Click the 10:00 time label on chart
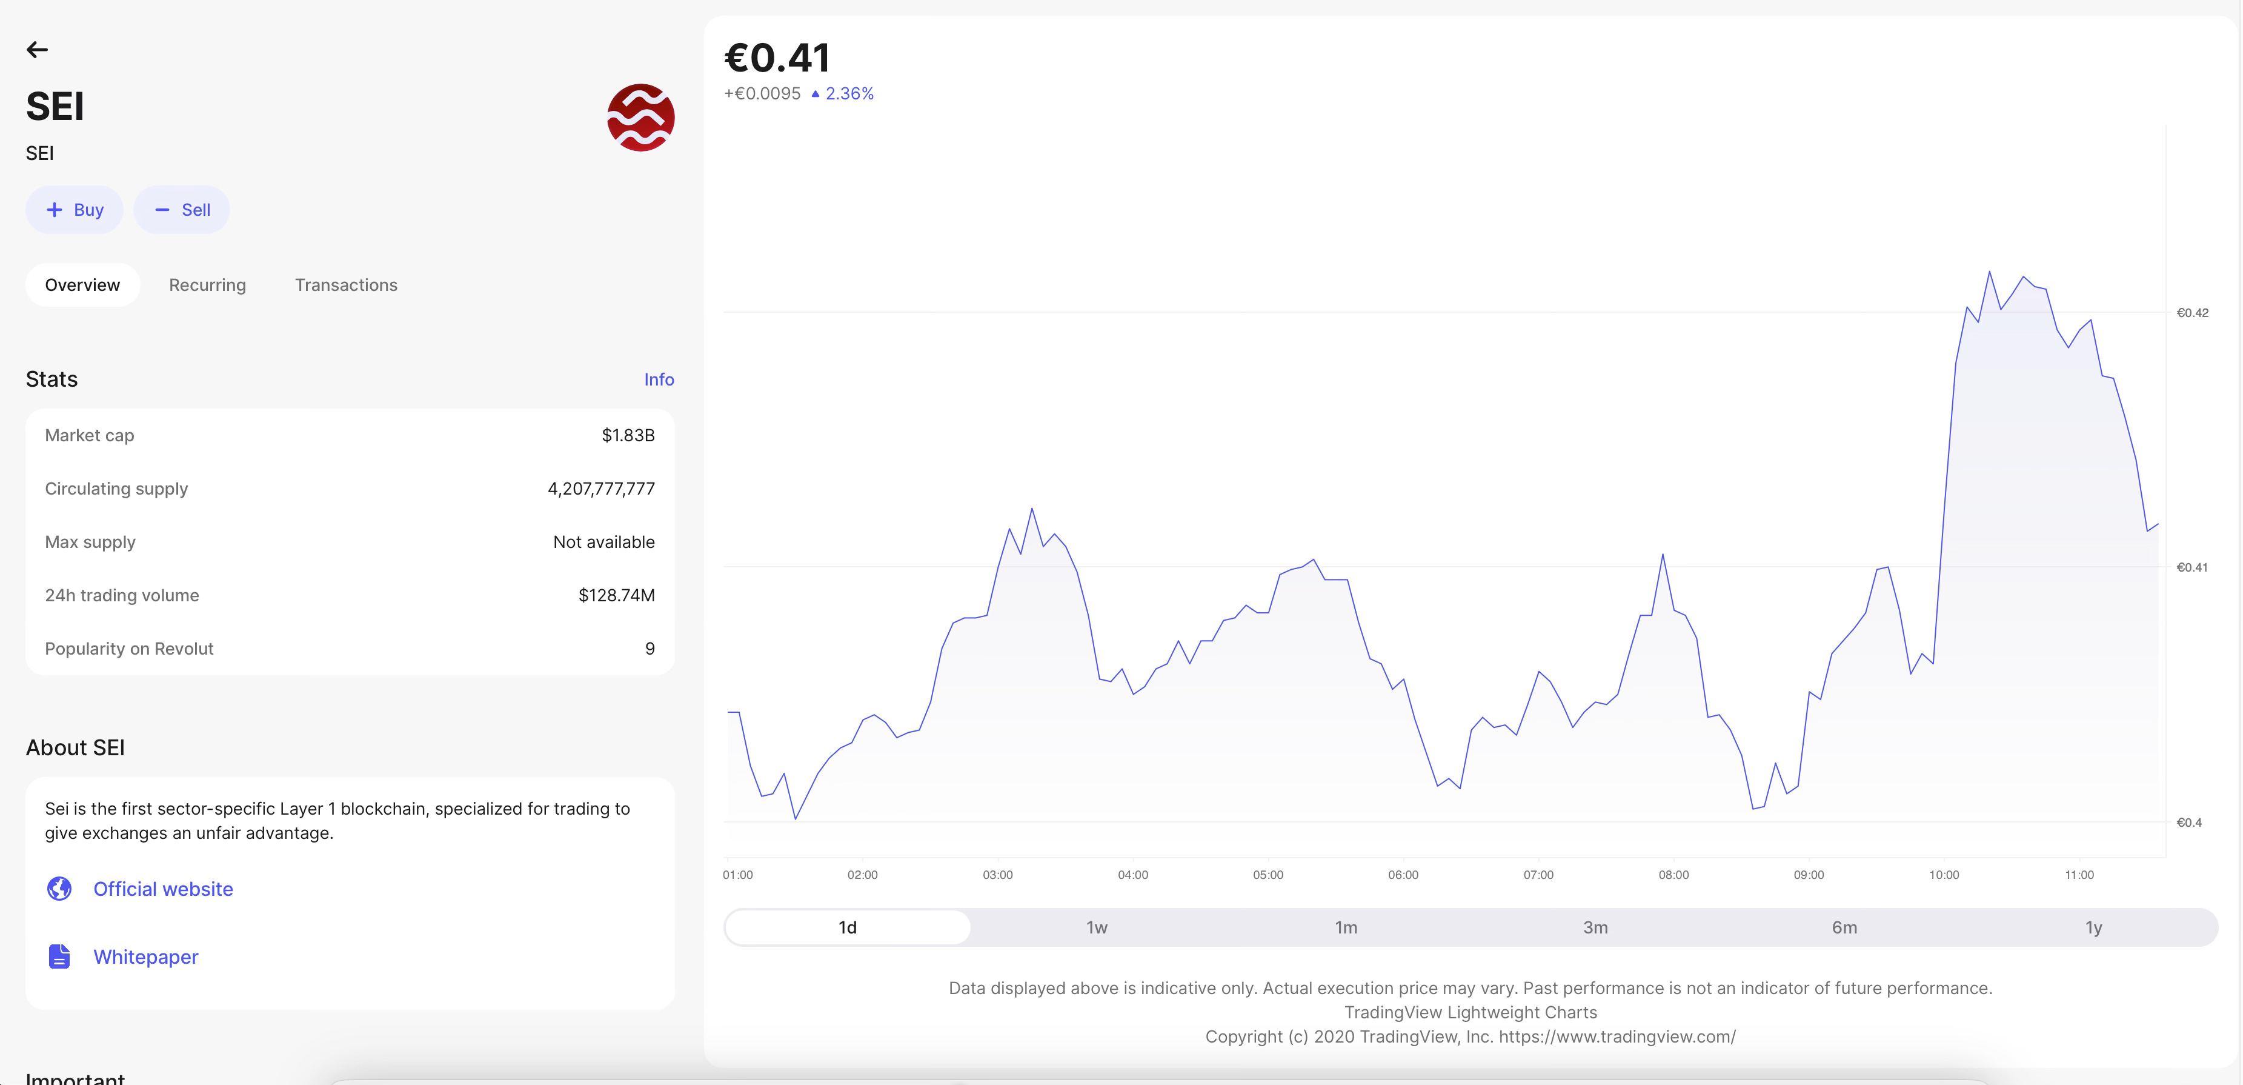Image resolution: width=2243 pixels, height=1085 pixels. [x=1944, y=874]
